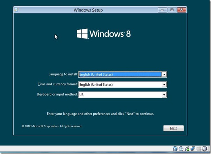The image size is (211, 154).
Task: Click the Windows Setup title bar icon
Action: 16,10
